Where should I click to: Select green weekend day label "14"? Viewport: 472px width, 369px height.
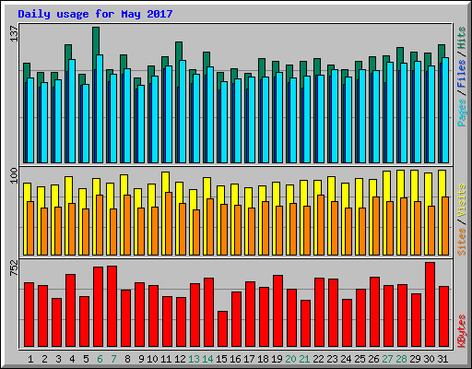point(207,359)
